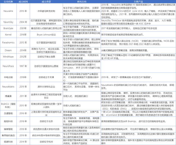The height and width of the screenshot is (145, 176).
Task: Select the 总部位于杭州 cell
Action: pyautogui.click(x=46, y=142)
